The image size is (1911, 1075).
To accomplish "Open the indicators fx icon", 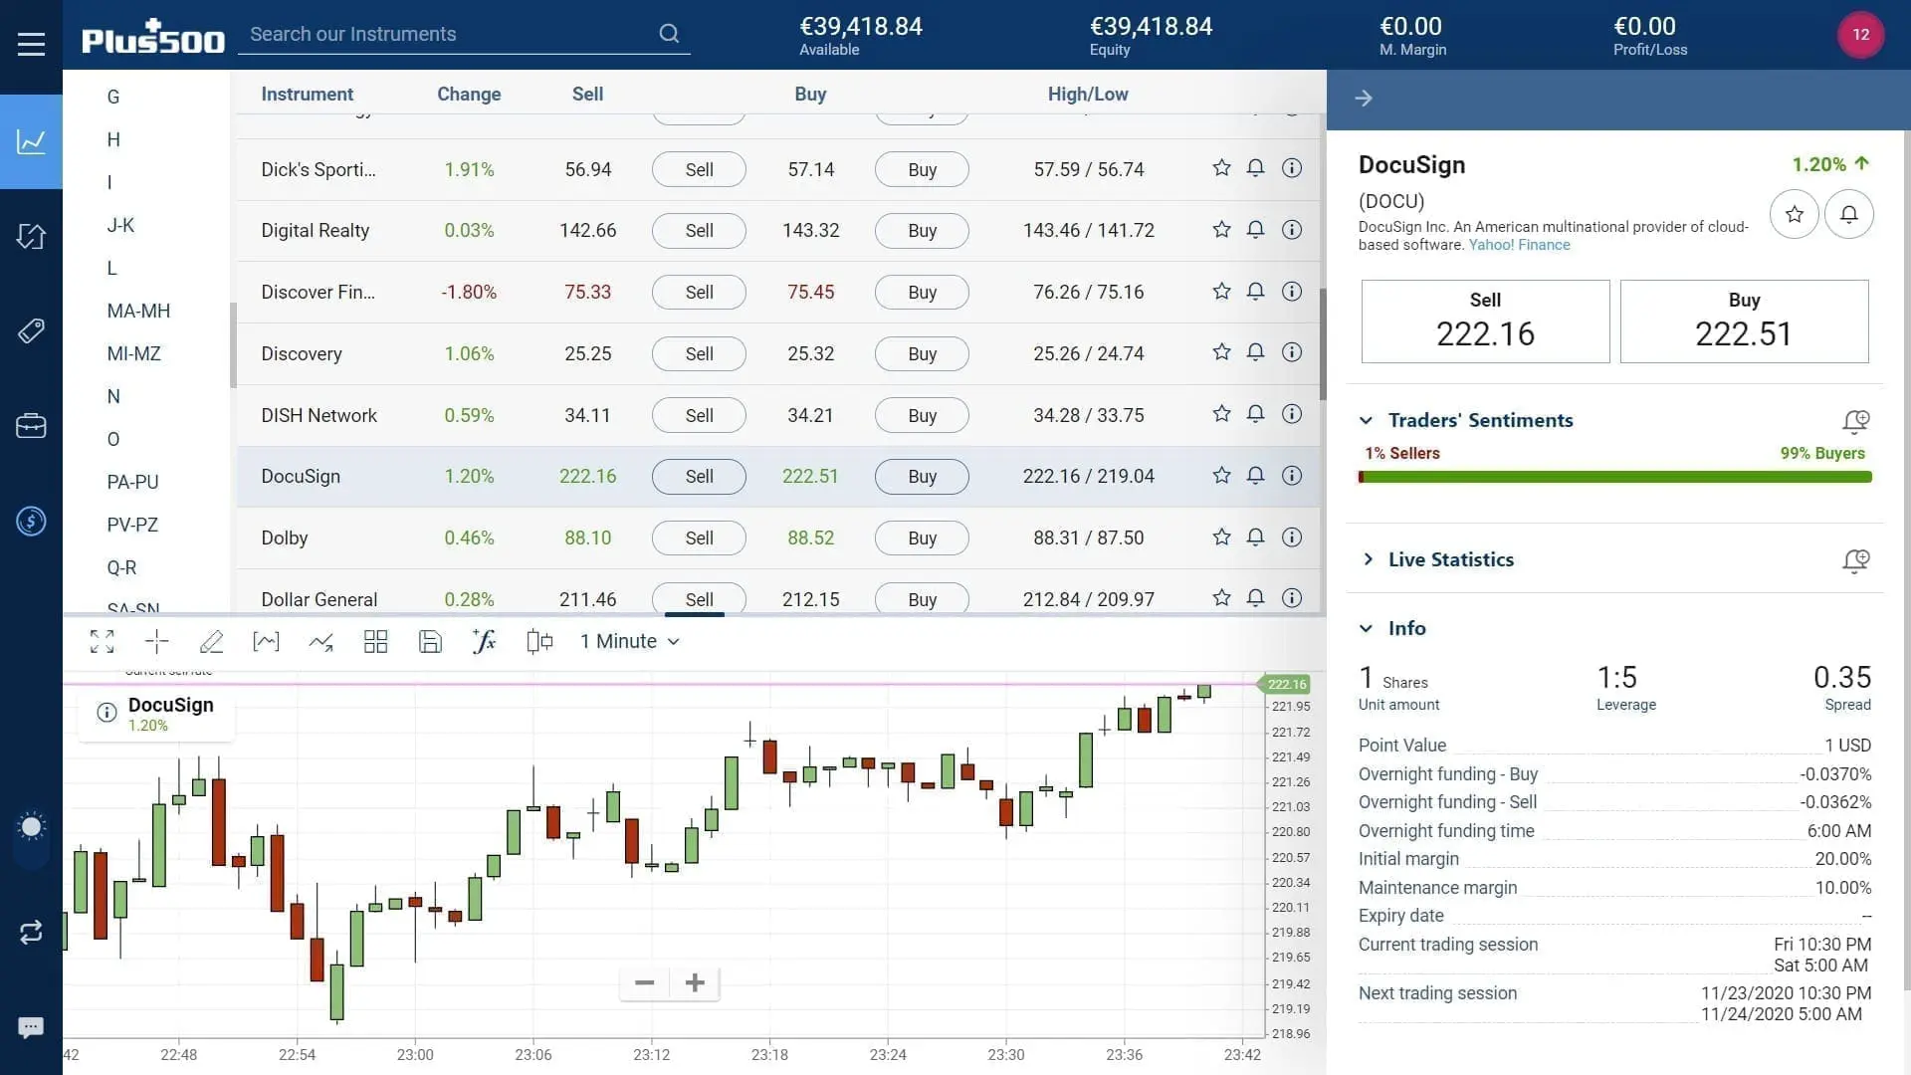I will (x=485, y=642).
